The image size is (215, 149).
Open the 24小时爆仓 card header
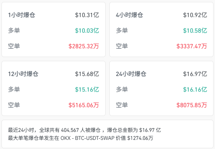(x=131, y=74)
